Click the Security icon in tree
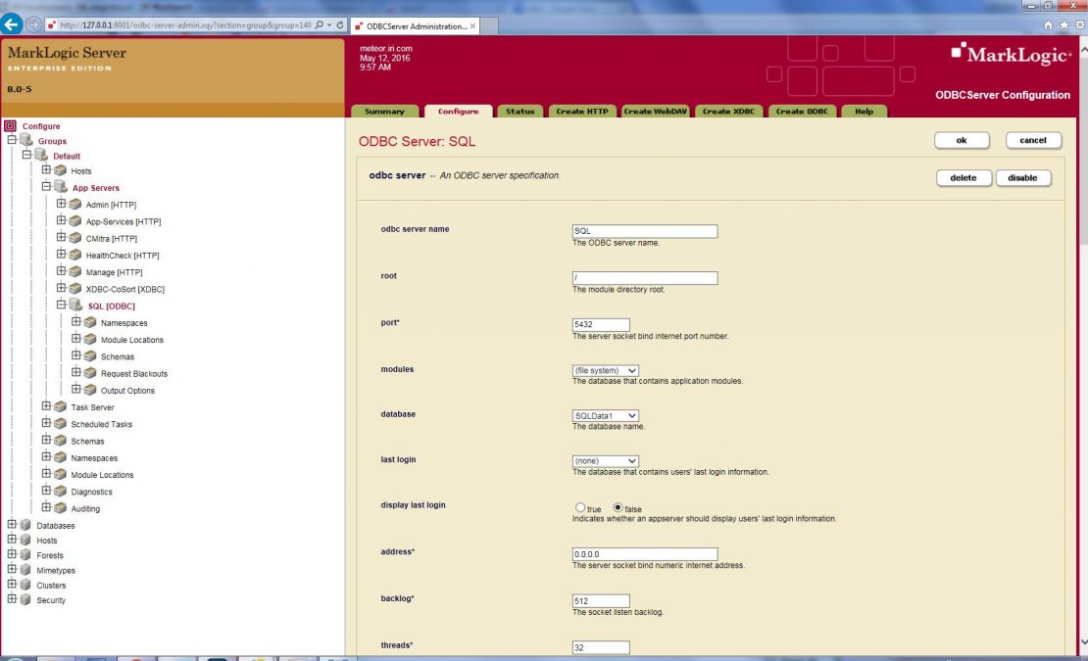This screenshot has width=1088, height=661. click(25, 600)
